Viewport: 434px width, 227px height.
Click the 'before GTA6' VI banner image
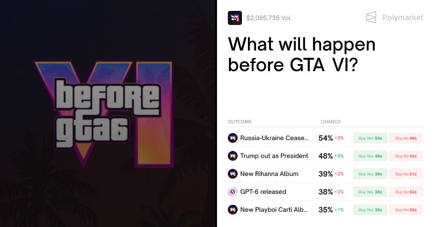(108, 113)
